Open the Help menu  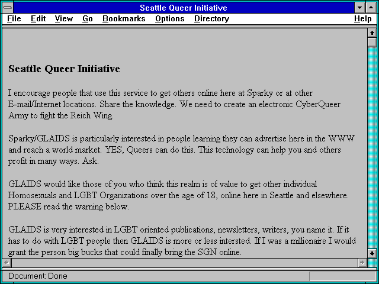(363, 19)
